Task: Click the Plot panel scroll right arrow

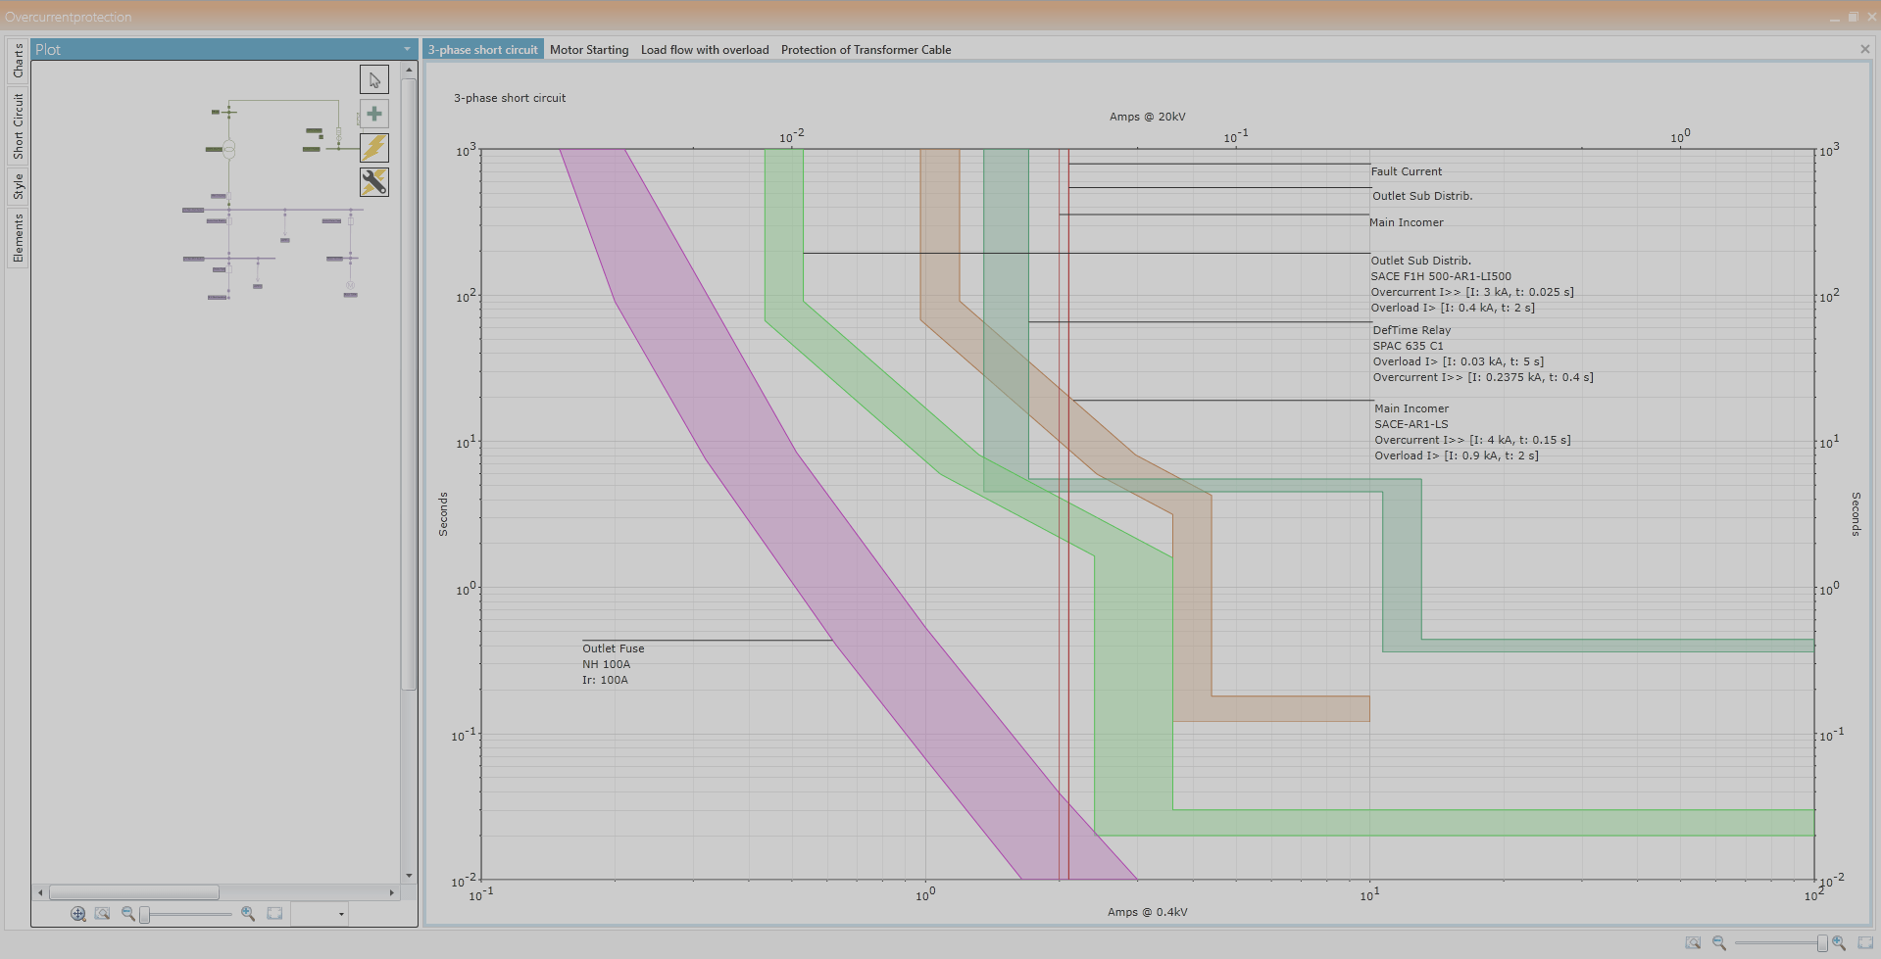Action: pyautogui.click(x=392, y=892)
